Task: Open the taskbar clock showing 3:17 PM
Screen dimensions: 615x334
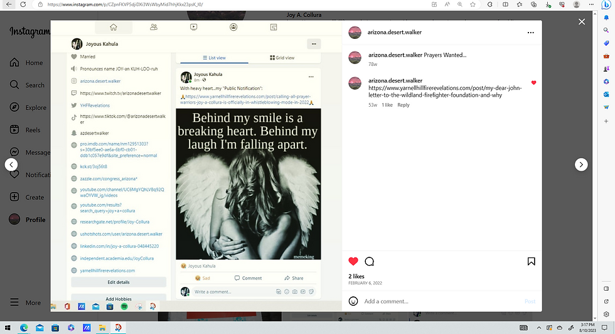Action: coord(587,328)
